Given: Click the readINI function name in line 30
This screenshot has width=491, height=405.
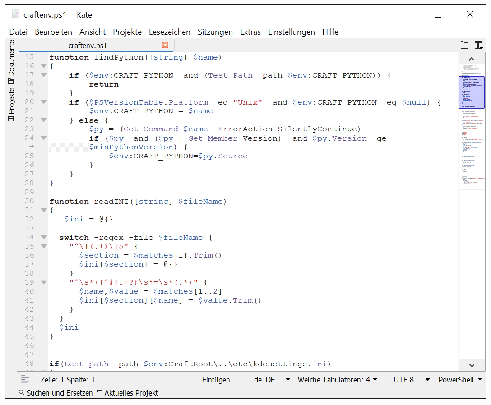Looking at the screenshot, I should [x=111, y=202].
